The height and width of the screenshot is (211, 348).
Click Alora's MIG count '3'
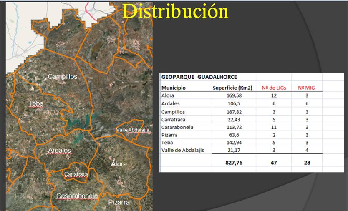point(307,95)
